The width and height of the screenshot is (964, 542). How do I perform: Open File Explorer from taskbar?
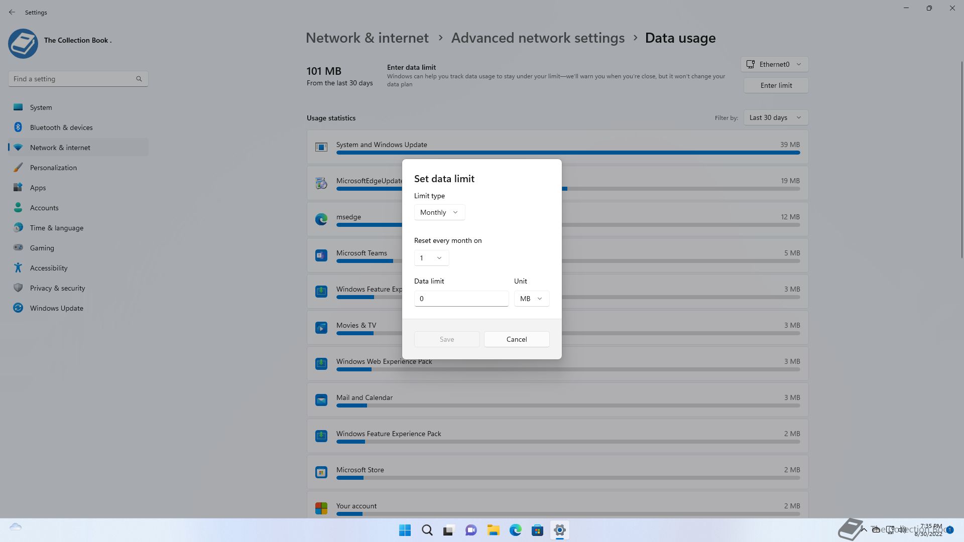[493, 530]
